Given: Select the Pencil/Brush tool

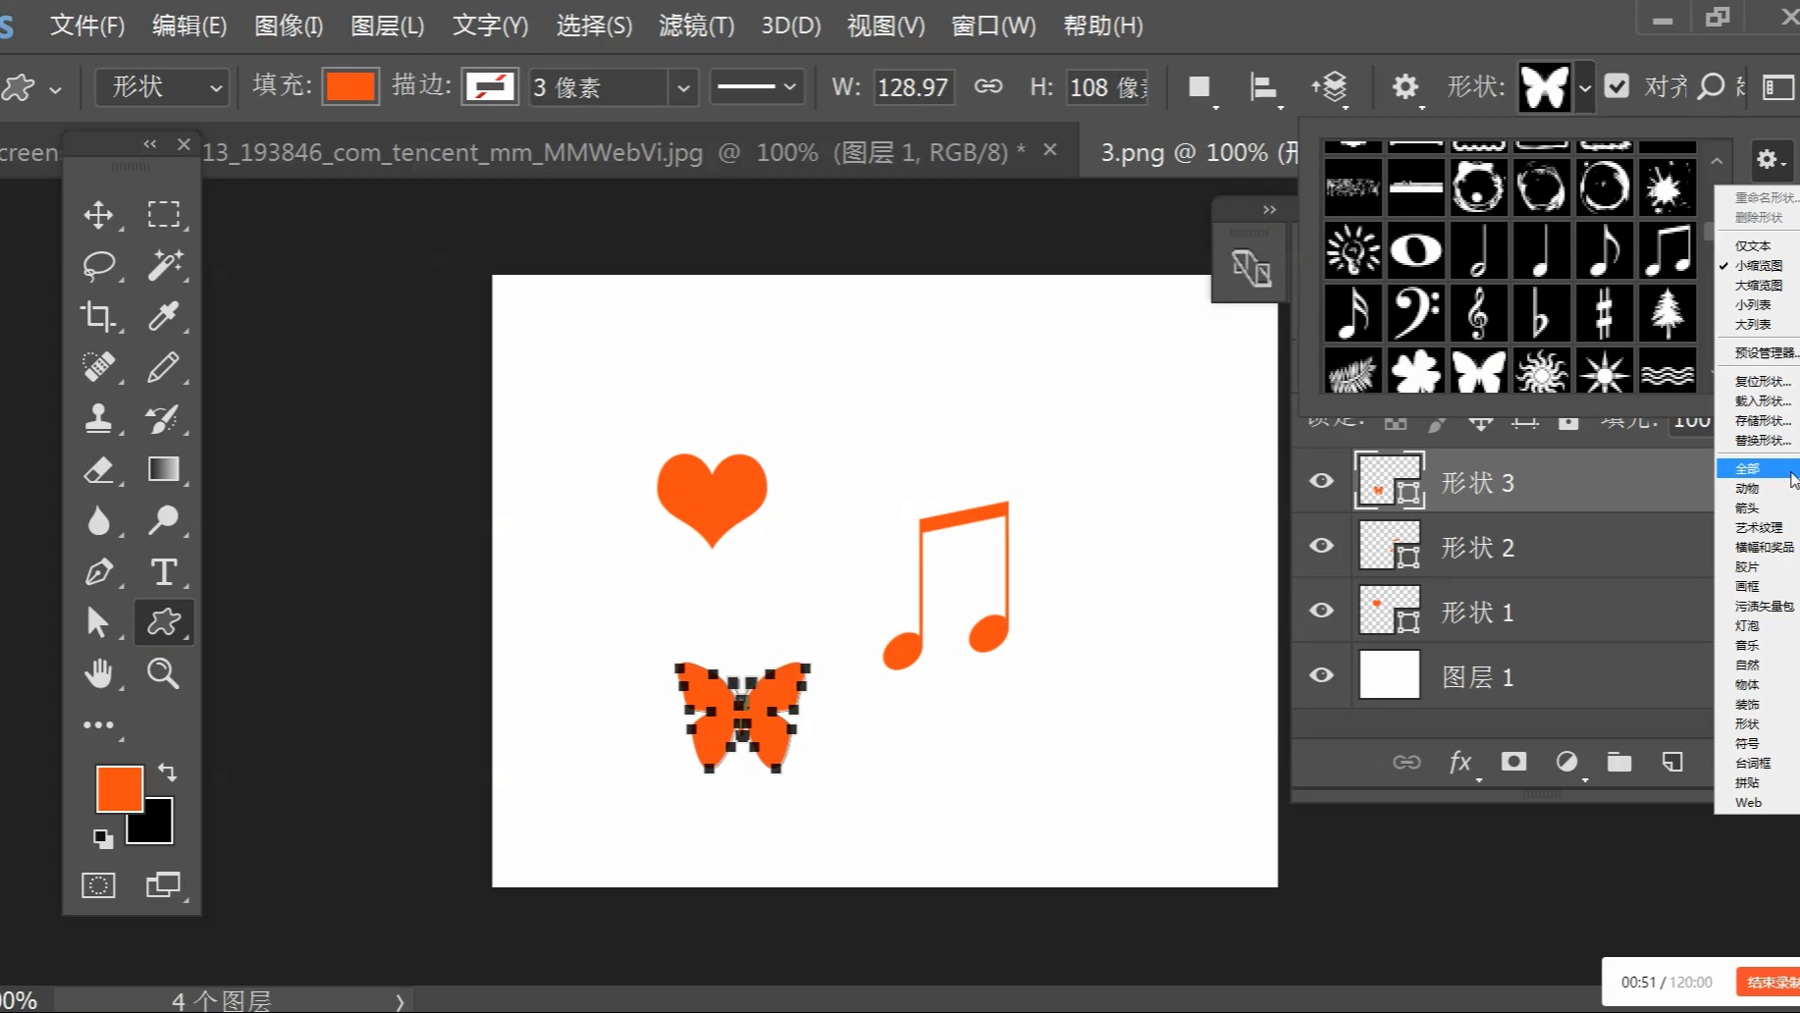Looking at the screenshot, I should pos(164,367).
